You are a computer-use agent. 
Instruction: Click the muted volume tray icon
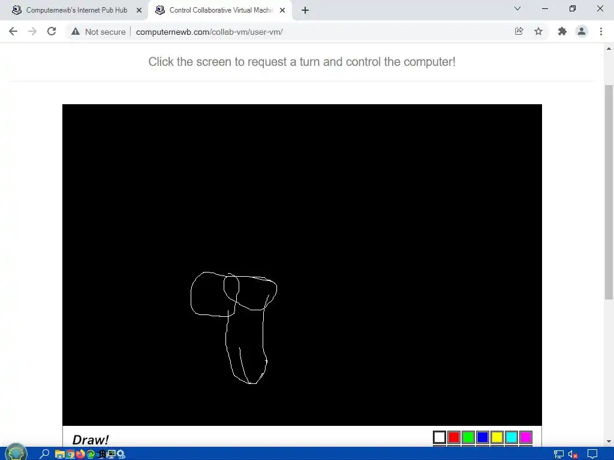tap(573, 454)
